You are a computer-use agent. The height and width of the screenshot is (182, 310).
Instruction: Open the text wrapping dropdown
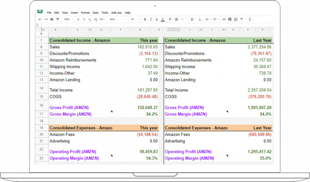click(x=208, y=19)
